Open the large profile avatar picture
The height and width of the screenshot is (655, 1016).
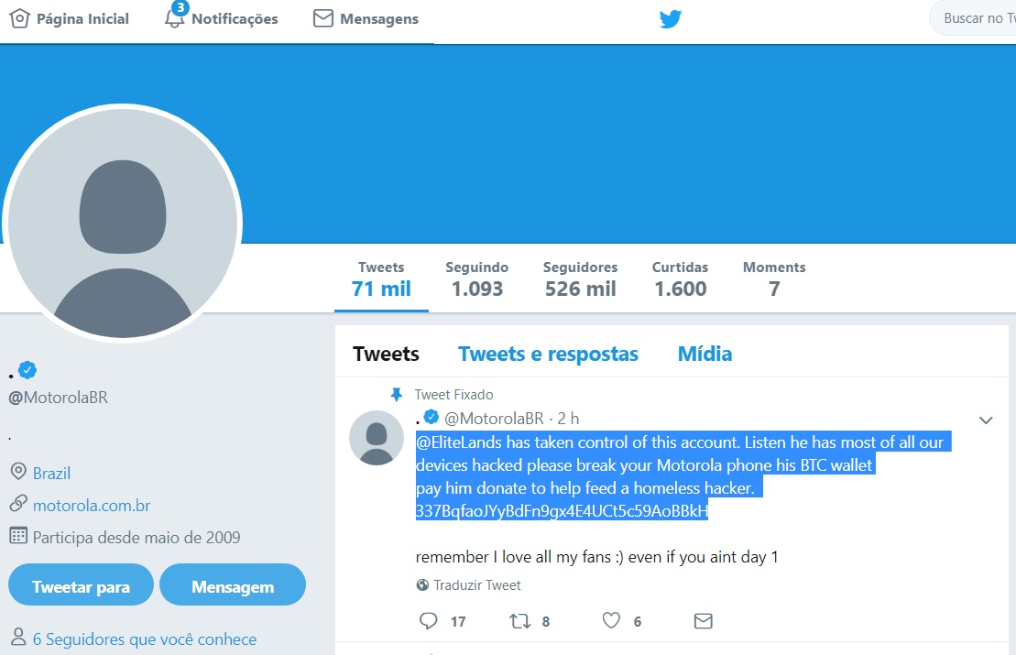point(123,224)
